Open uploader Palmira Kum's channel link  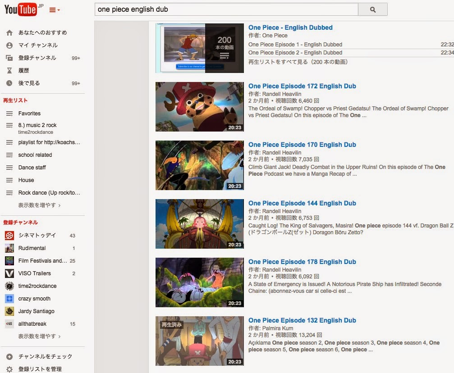pos(277,328)
